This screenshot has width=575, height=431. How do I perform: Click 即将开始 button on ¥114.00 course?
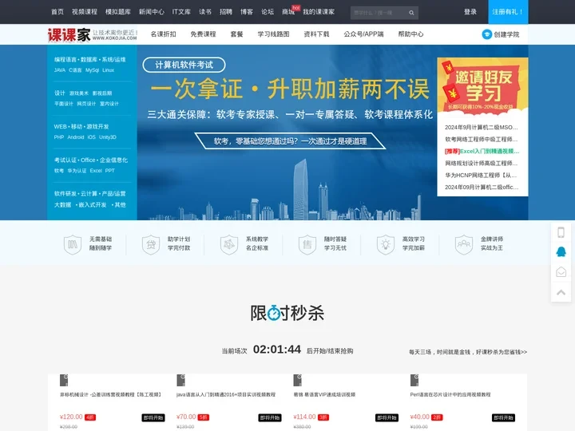click(x=387, y=417)
